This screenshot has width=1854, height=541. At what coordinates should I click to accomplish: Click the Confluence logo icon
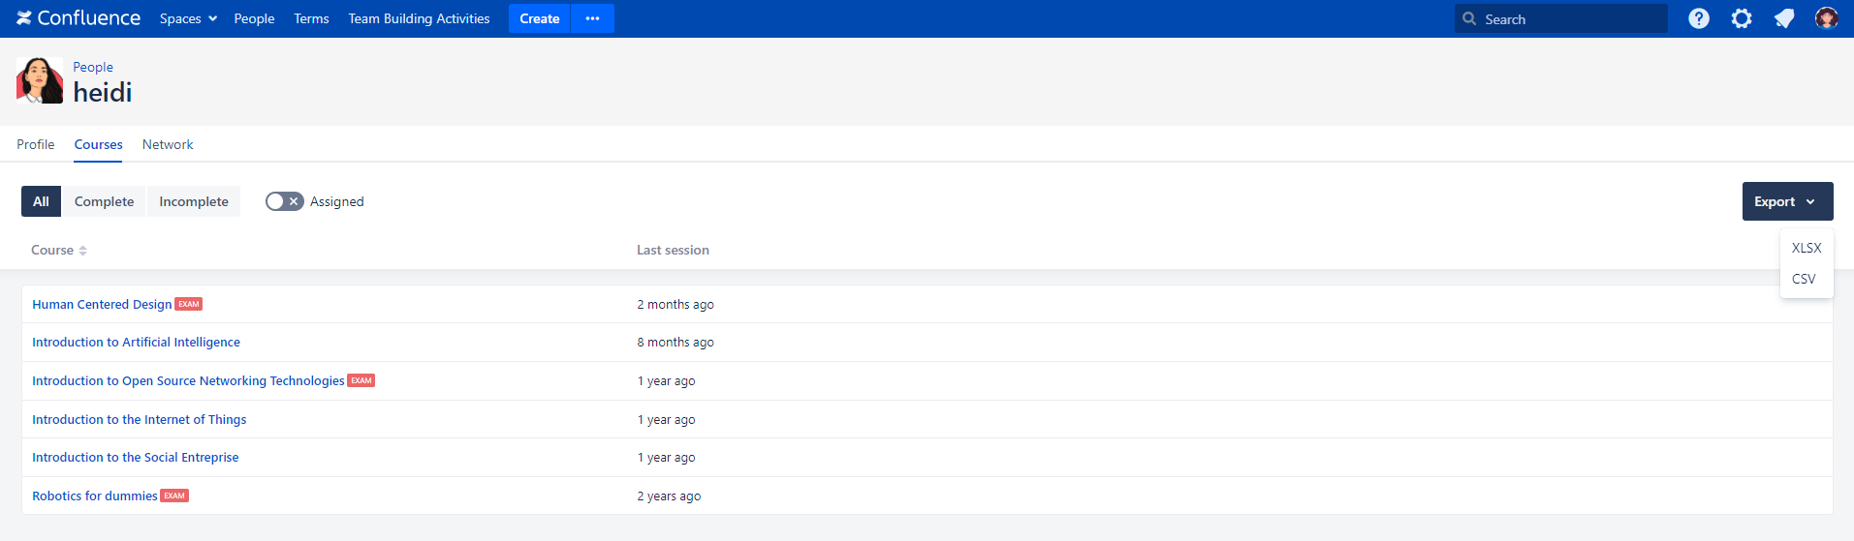pyautogui.click(x=24, y=18)
